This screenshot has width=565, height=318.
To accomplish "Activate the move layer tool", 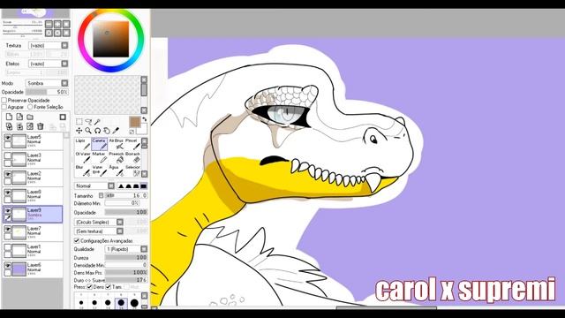I will click(x=79, y=131).
